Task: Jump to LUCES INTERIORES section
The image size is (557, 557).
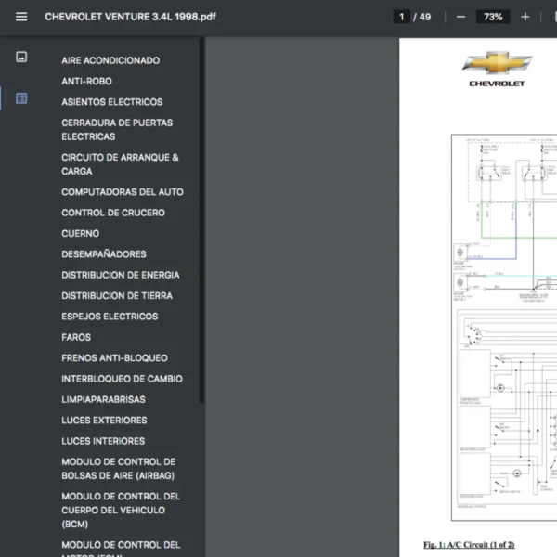Action: pos(103,441)
